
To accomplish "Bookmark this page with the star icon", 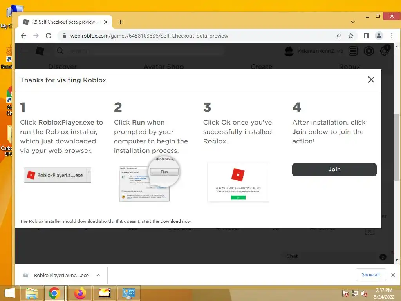I will pyautogui.click(x=351, y=36).
